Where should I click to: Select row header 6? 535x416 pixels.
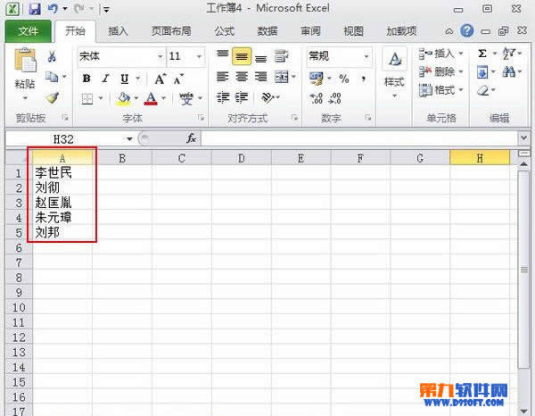click(19, 247)
